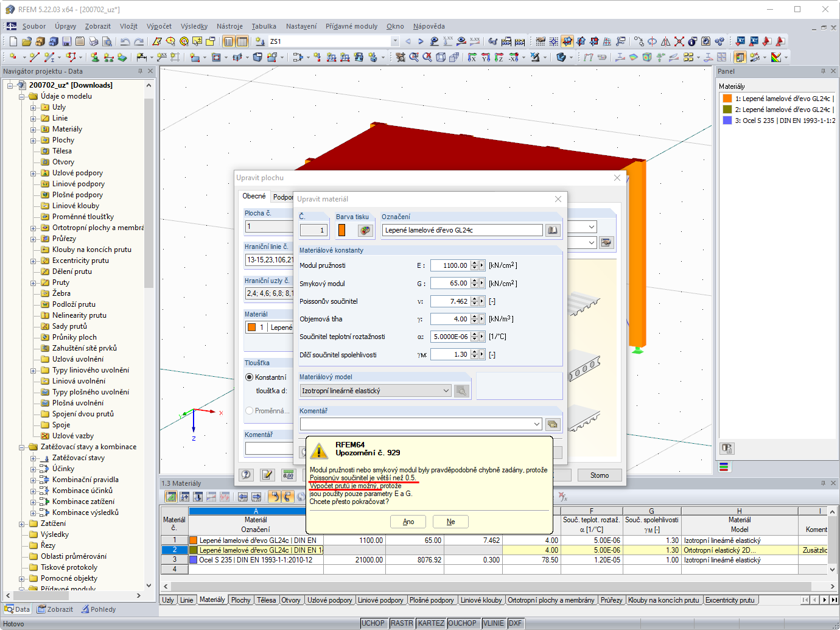The image size is (840, 630).
Task: Select Konstantní thickness radio button
Action: coord(250,377)
